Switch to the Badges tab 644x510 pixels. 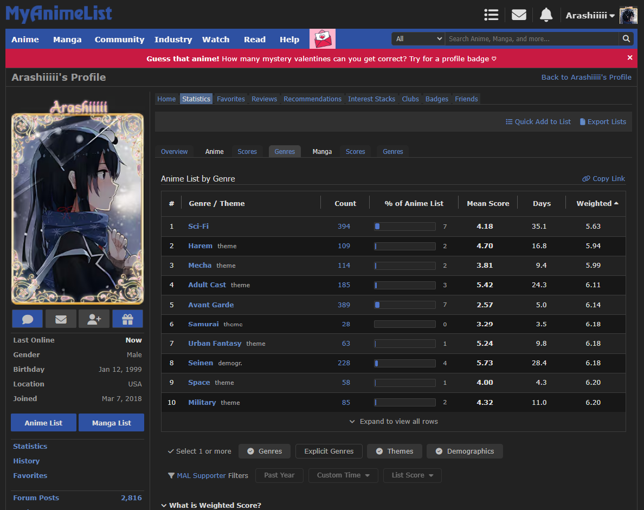437,99
